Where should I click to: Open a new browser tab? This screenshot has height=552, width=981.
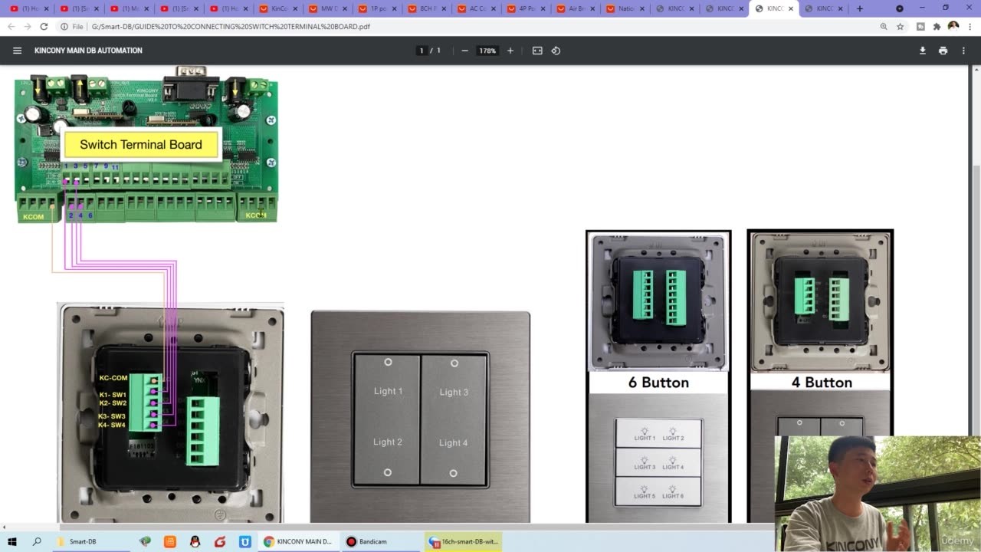pyautogui.click(x=859, y=8)
